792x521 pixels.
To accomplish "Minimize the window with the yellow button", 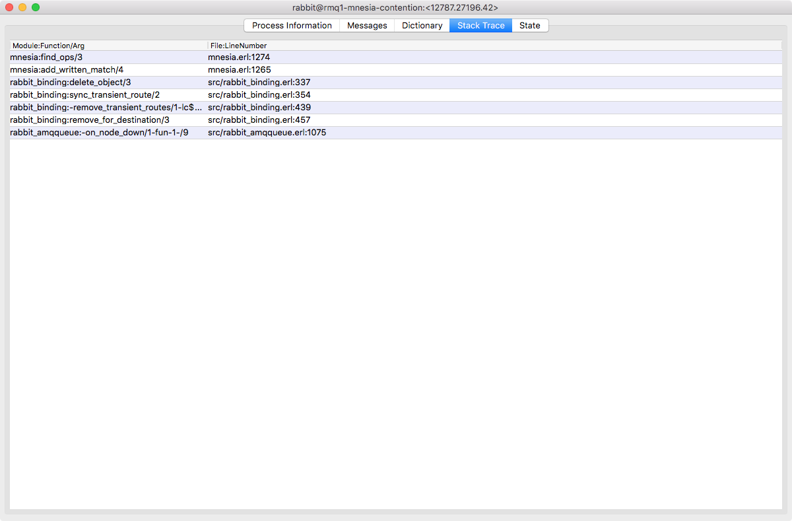I will [x=22, y=7].
